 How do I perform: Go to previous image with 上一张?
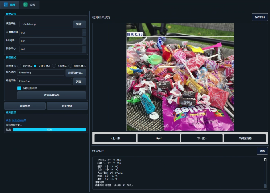115,138
